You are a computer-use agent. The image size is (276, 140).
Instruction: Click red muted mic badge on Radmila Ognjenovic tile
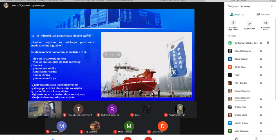click(98, 115)
